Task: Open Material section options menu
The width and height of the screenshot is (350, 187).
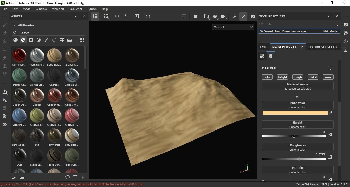Action: [x=330, y=68]
